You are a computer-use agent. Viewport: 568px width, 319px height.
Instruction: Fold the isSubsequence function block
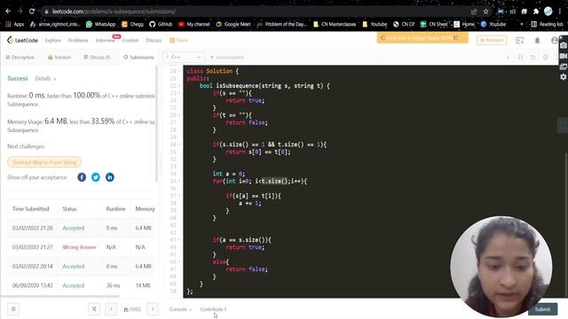click(x=179, y=86)
